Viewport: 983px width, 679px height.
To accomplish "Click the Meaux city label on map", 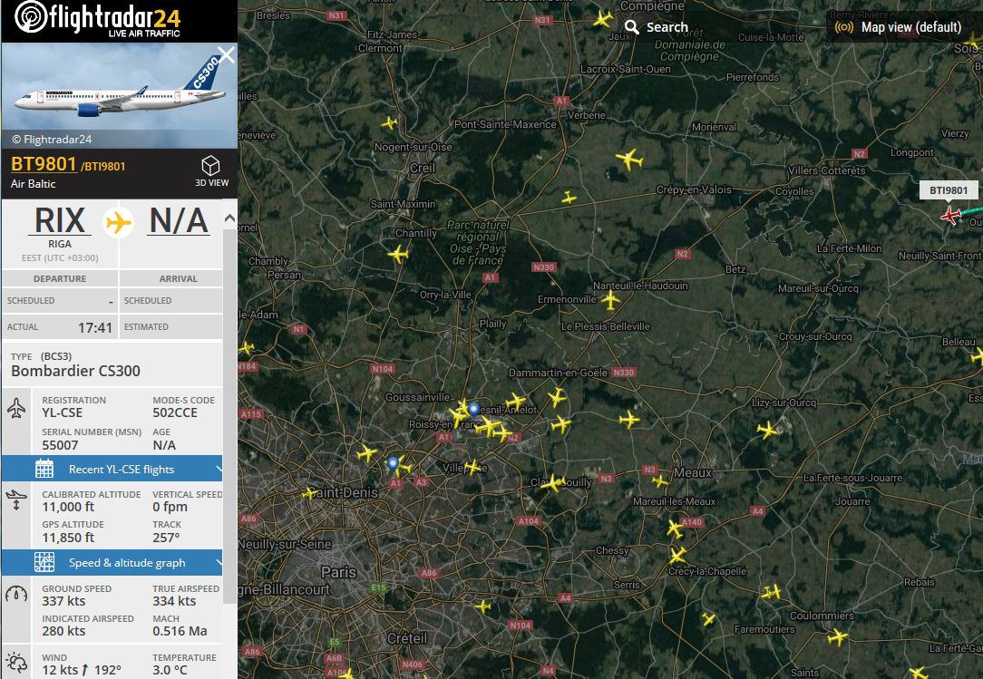I will pyautogui.click(x=693, y=472).
